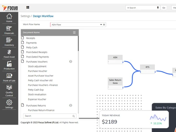
Task: Open the Production module
Action: [x=9, y=65]
